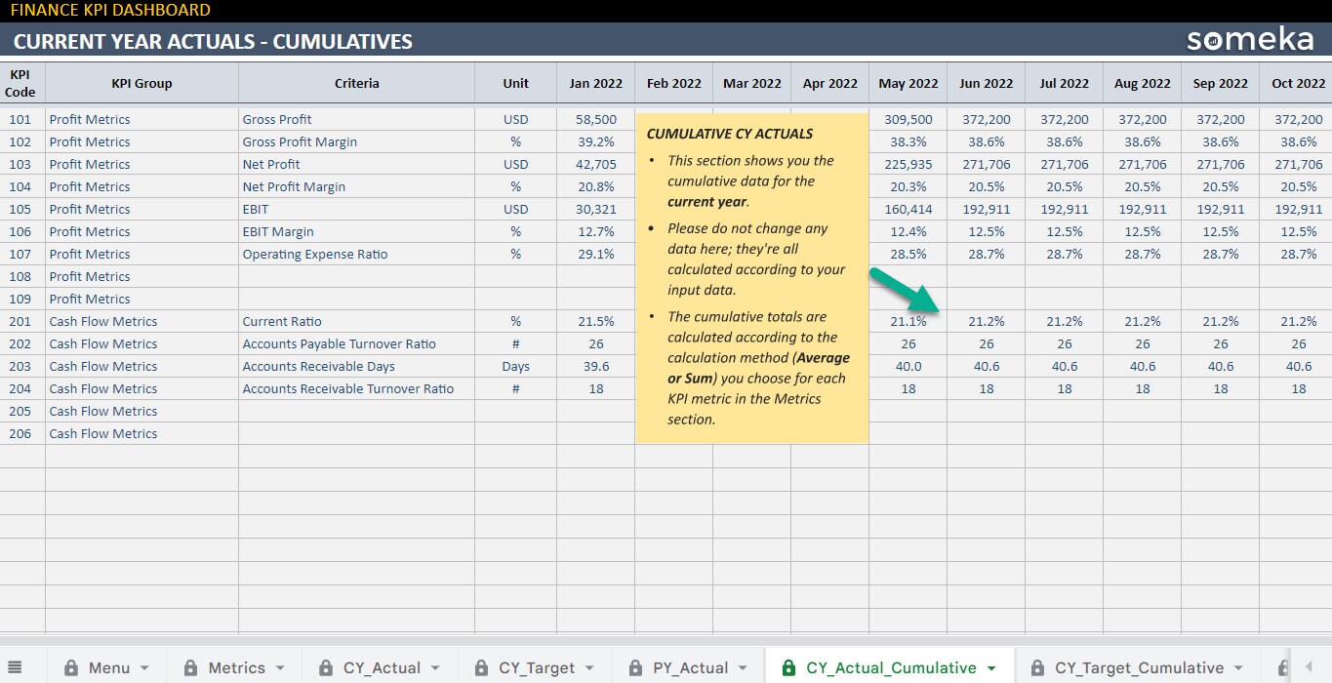Screen dimensions: 1332x683
Task: Click the CUMULATIVE CY ACTUALS note box
Action: click(x=751, y=278)
